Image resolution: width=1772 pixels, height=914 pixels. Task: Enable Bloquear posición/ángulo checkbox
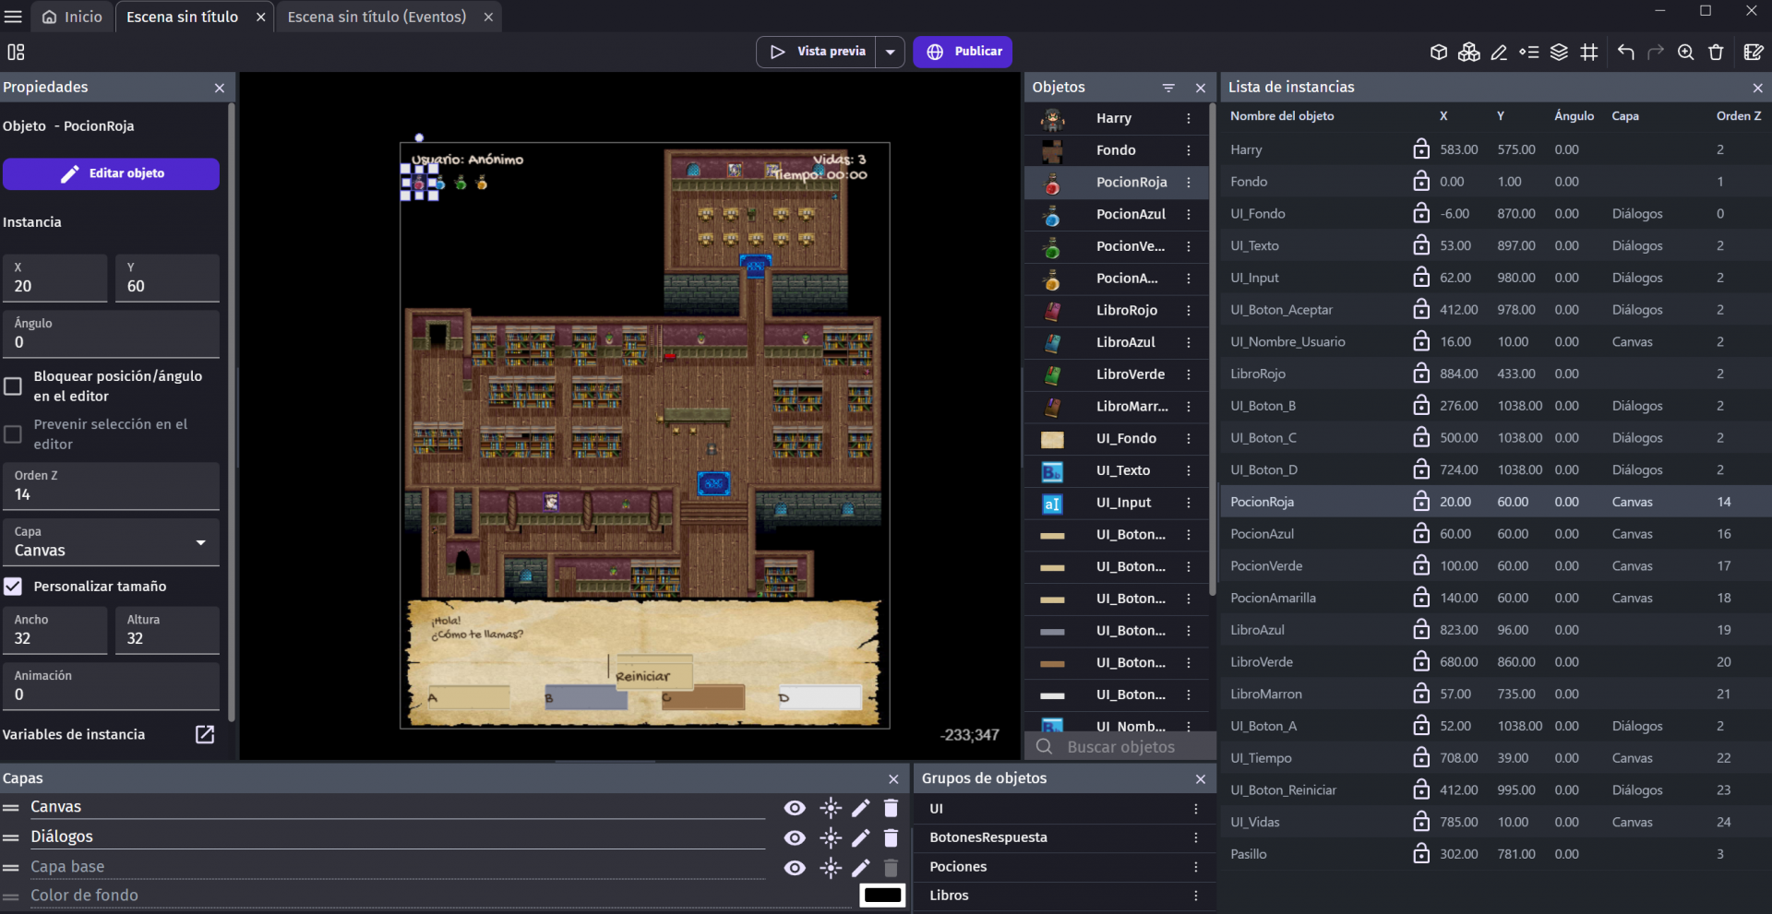[x=14, y=386]
